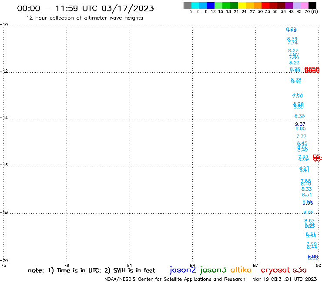Click the note 'Time is in UTC; SWH is in feet'
Viewport: 322px width, 283px height.
[91, 270]
